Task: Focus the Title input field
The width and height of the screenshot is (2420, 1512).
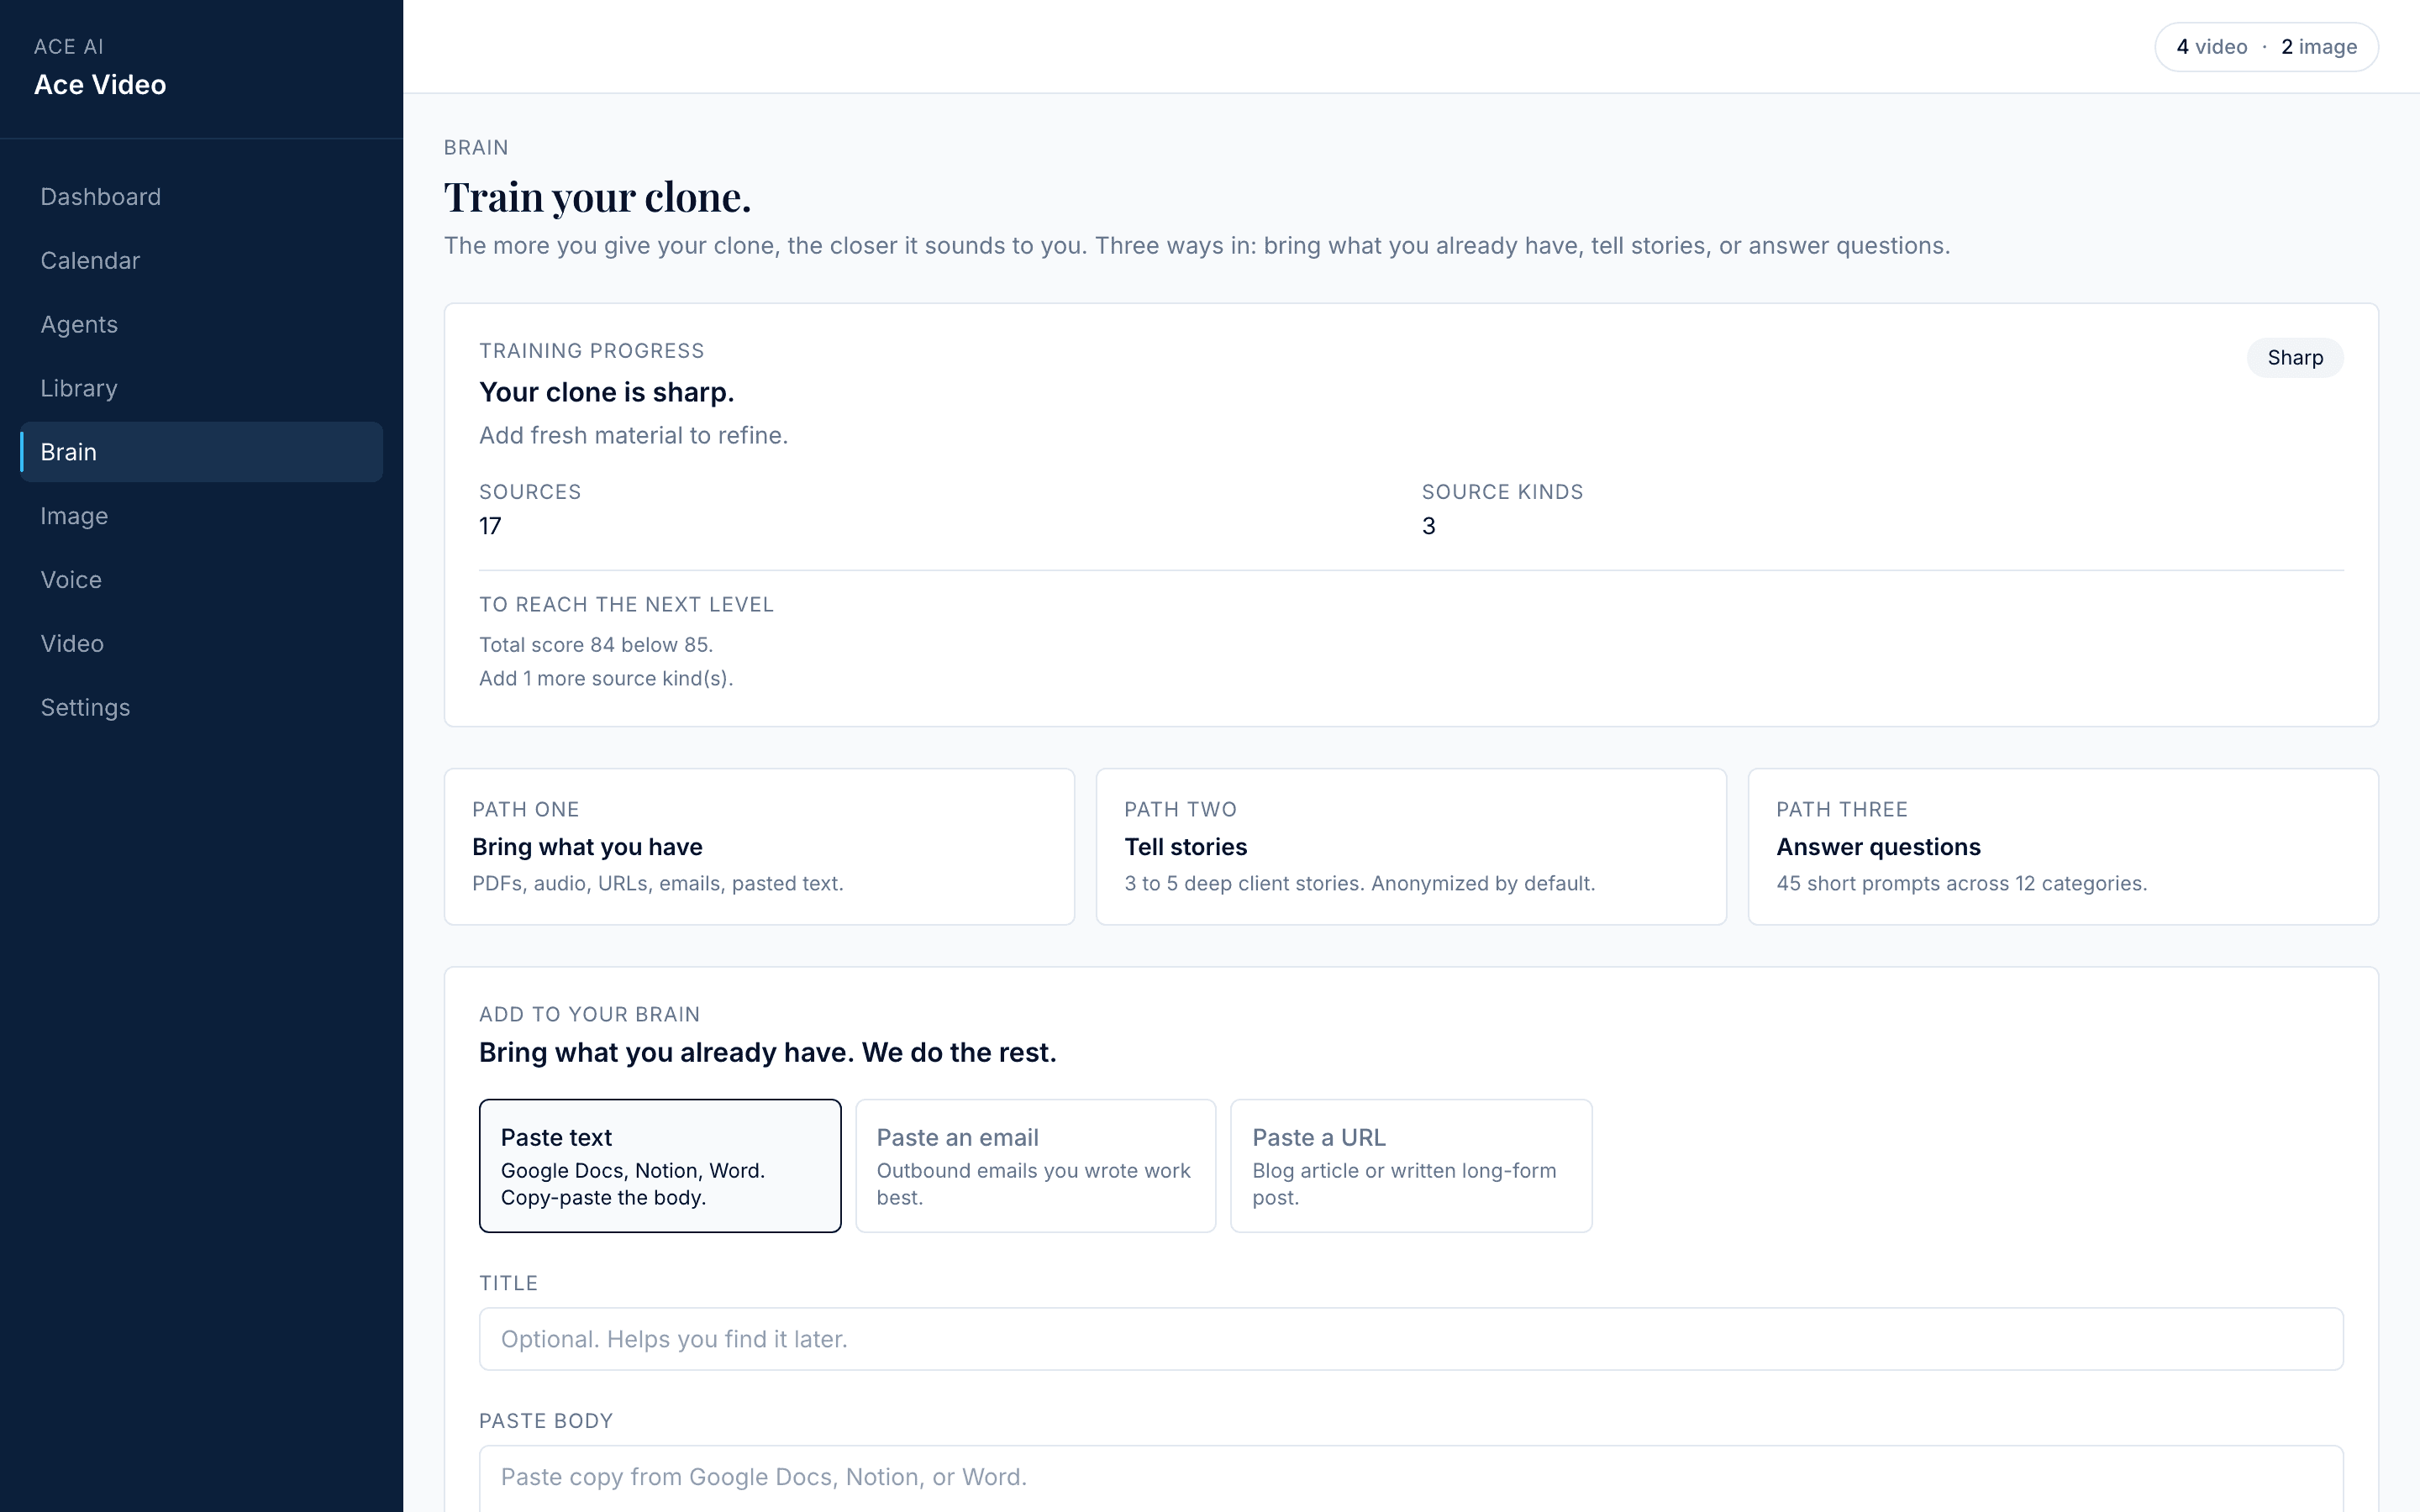Action: [1411, 1339]
